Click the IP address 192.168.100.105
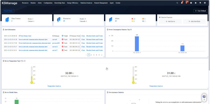 pos(75,39)
